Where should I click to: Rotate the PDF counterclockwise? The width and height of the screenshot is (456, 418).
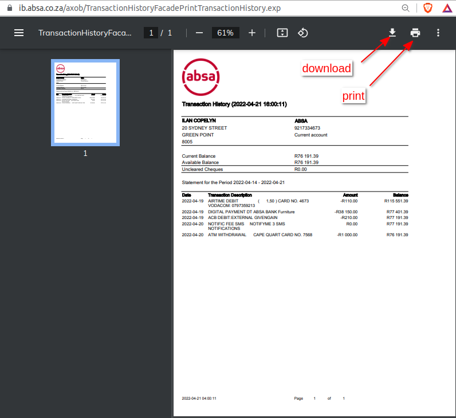[303, 33]
